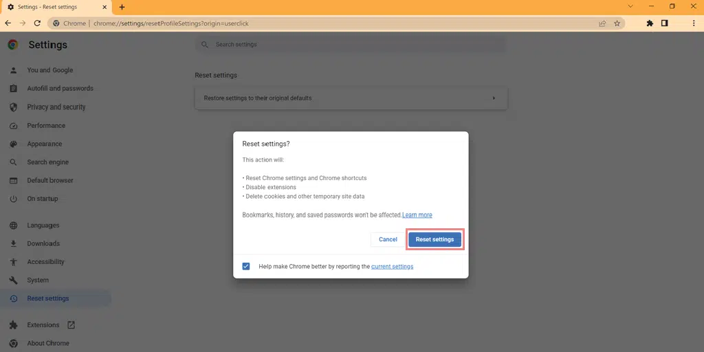704x352 pixels.
Task: Toggle the side panel icon
Action: [x=665, y=23]
